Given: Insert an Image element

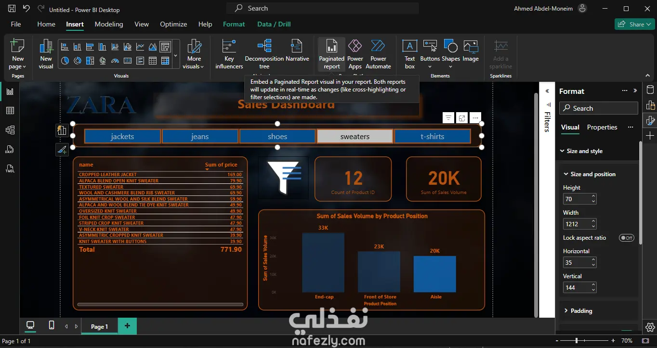Looking at the screenshot, I should pos(471,51).
